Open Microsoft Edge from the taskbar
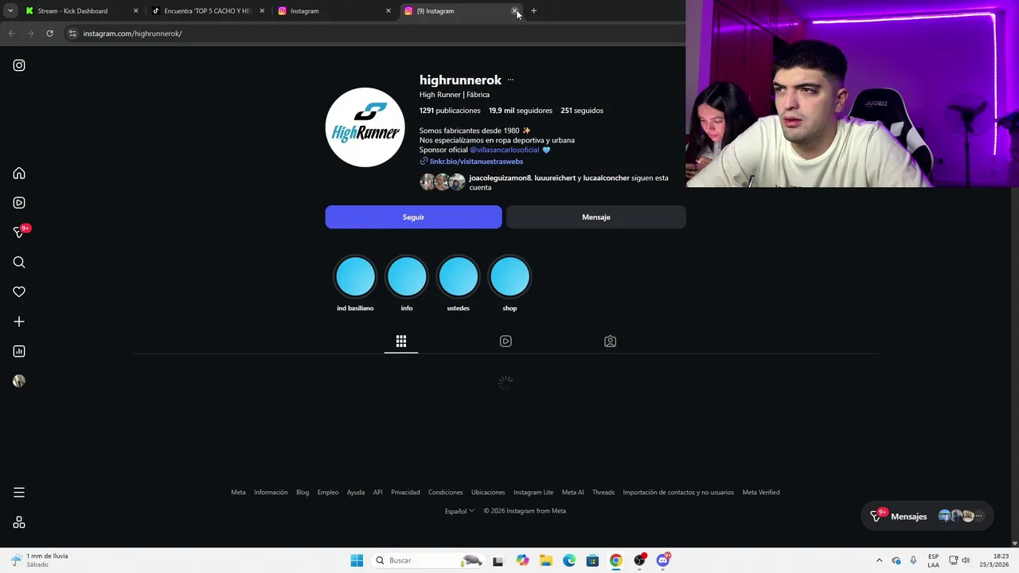1019x573 pixels. click(569, 560)
